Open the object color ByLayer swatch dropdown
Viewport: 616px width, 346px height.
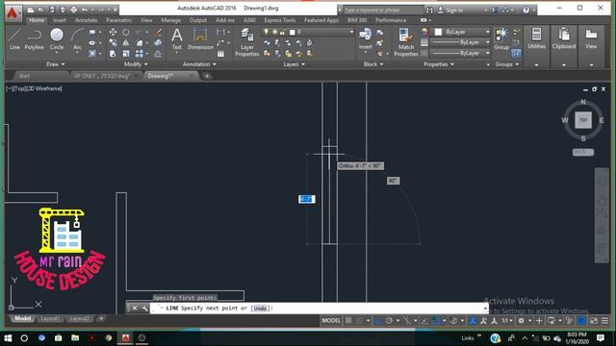[x=460, y=32]
